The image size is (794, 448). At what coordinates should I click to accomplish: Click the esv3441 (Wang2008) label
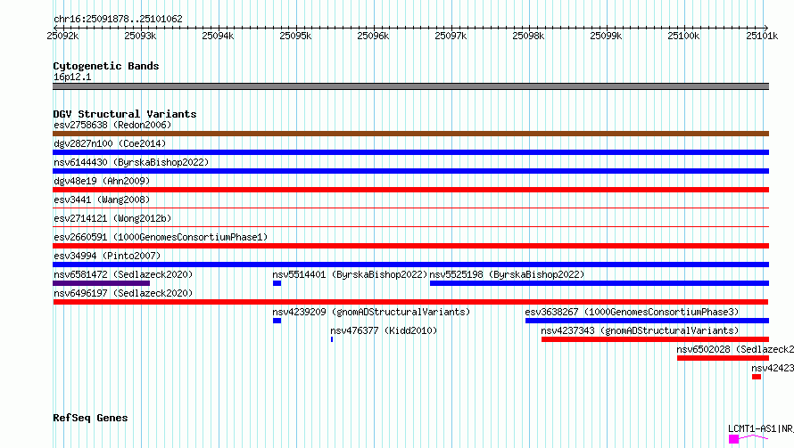point(102,200)
